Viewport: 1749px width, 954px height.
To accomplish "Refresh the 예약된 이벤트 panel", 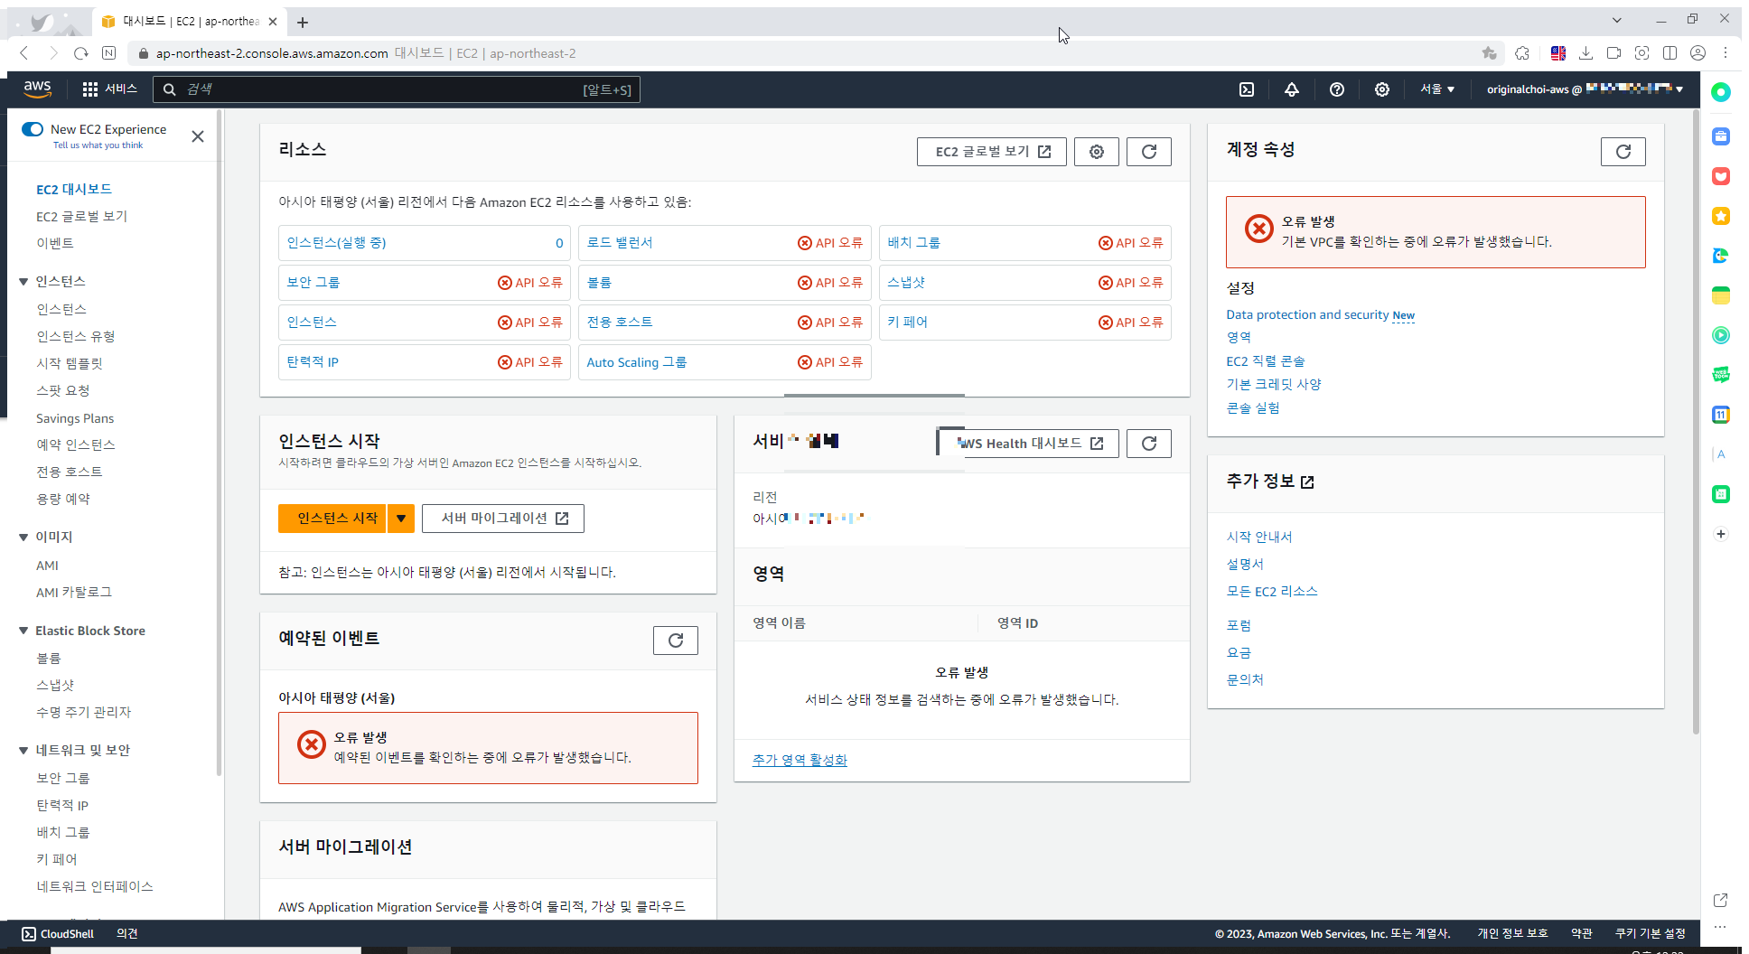I will [676, 641].
